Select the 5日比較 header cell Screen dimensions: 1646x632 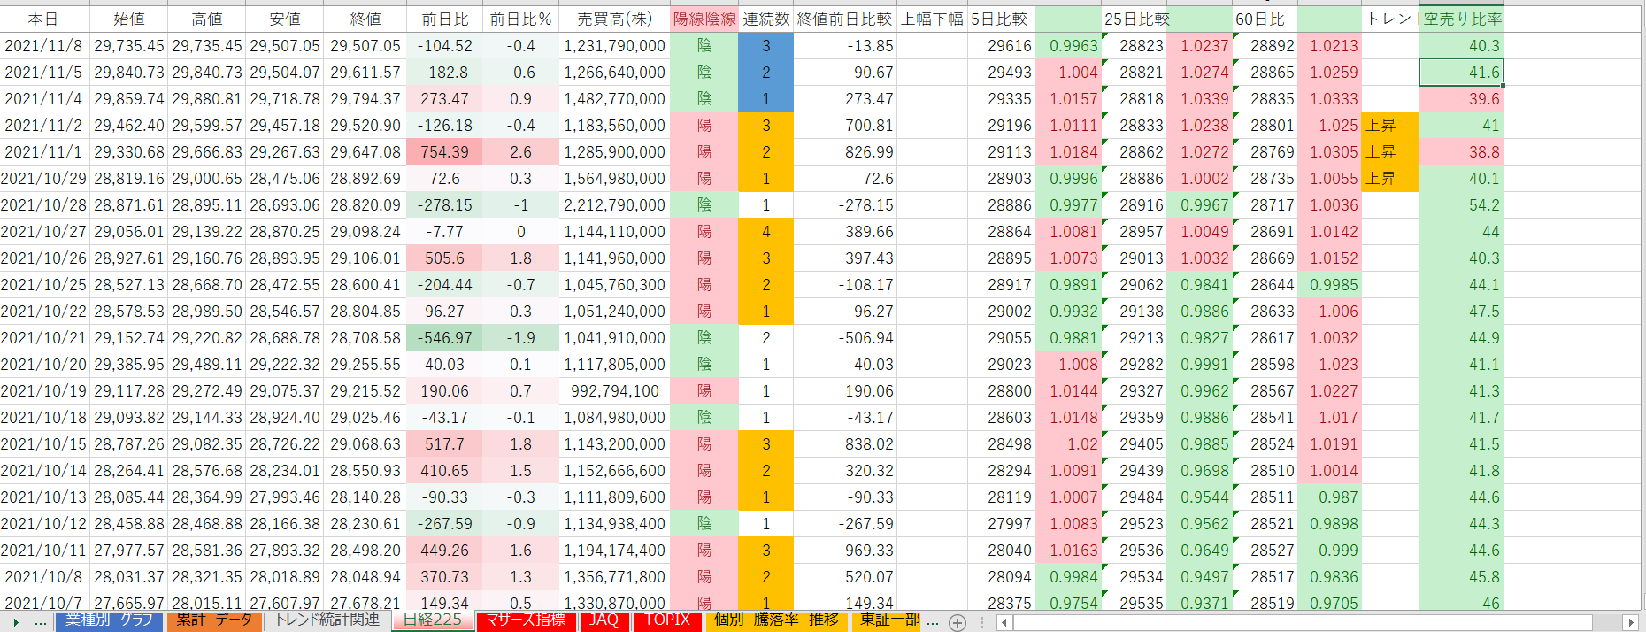click(x=1000, y=19)
